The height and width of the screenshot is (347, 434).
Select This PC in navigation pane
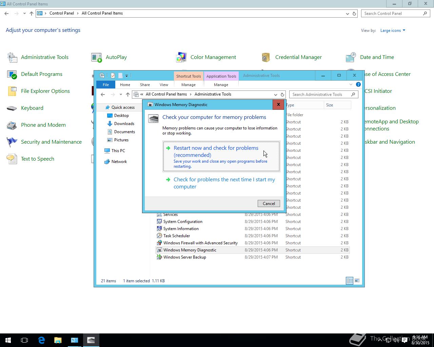115,151
